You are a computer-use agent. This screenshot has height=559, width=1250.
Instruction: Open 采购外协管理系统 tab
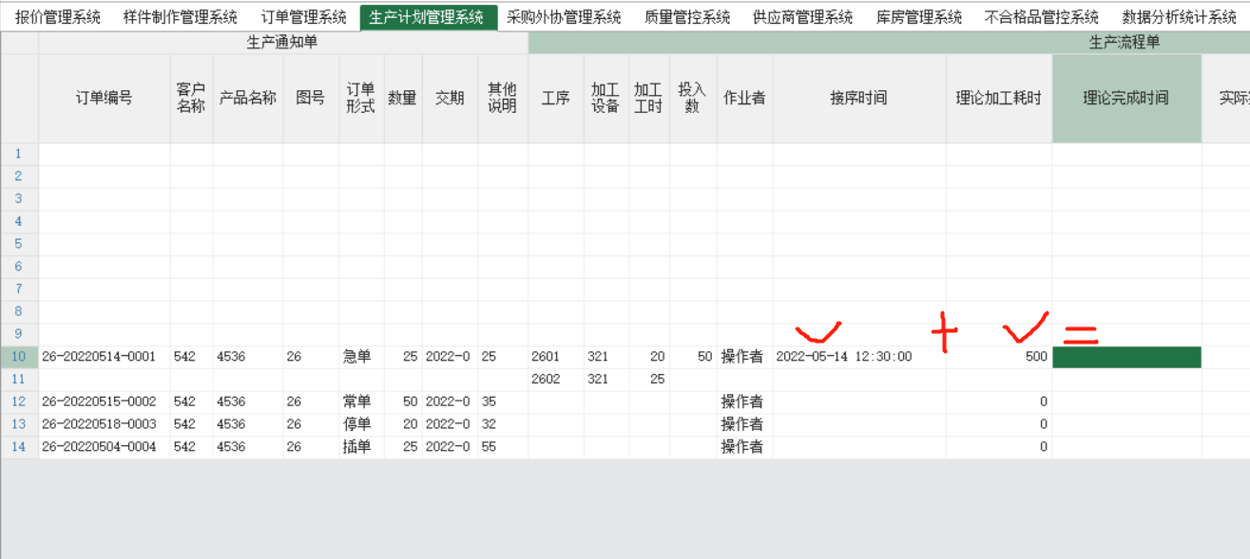tap(564, 17)
